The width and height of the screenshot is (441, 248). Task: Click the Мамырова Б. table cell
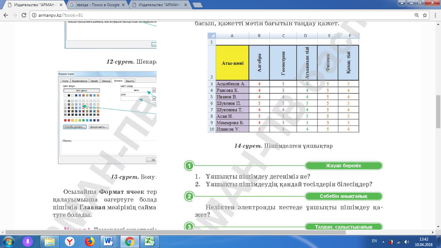pyautogui.click(x=232, y=122)
